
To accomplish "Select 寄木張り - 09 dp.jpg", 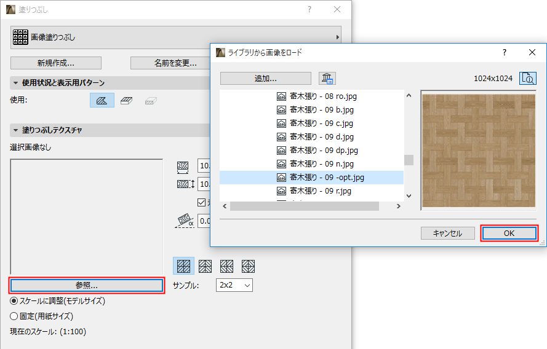I will tap(324, 151).
